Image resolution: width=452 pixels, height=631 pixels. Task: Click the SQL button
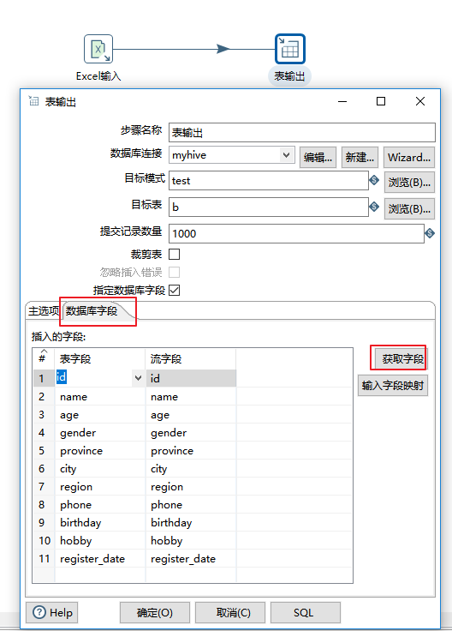306,612
